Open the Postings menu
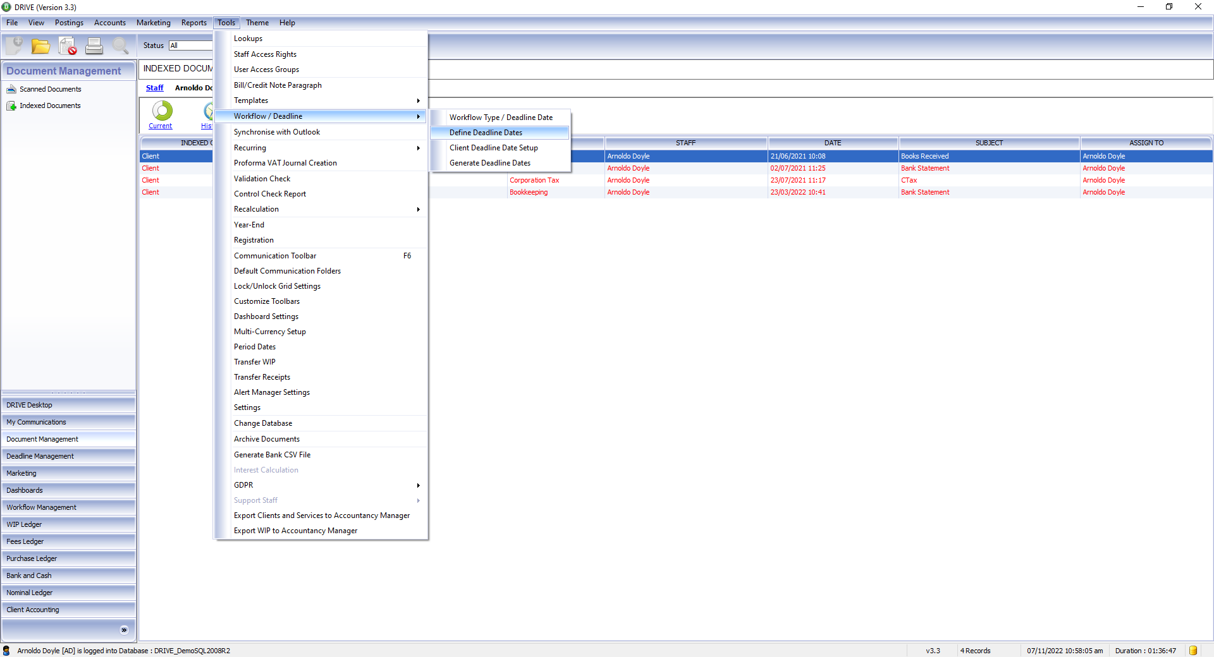The height and width of the screenshot is (657, 1214). pos(69,23)
